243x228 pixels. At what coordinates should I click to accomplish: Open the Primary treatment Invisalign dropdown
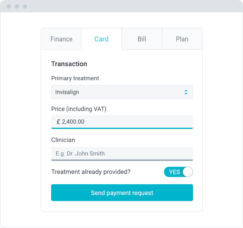click(122, 92)
